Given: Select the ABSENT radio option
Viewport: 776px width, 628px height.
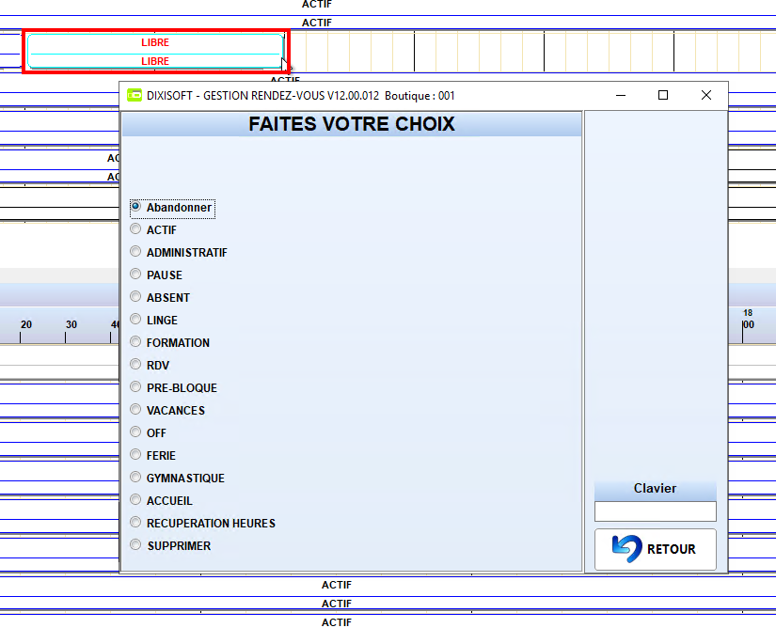Looking at the screenshot, I should click(x=160, y=298).
